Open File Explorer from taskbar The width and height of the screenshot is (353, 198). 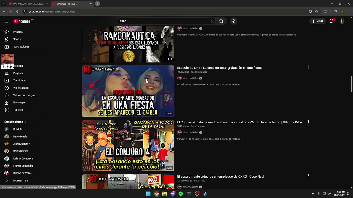(164, 194)
